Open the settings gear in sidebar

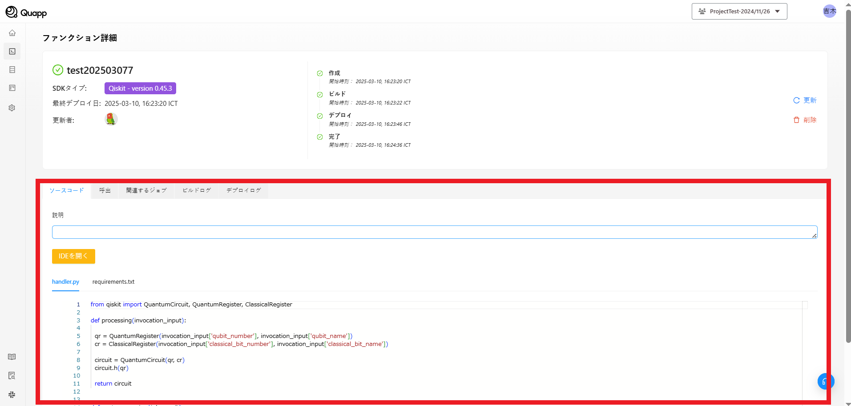click(x=12, y=108)
